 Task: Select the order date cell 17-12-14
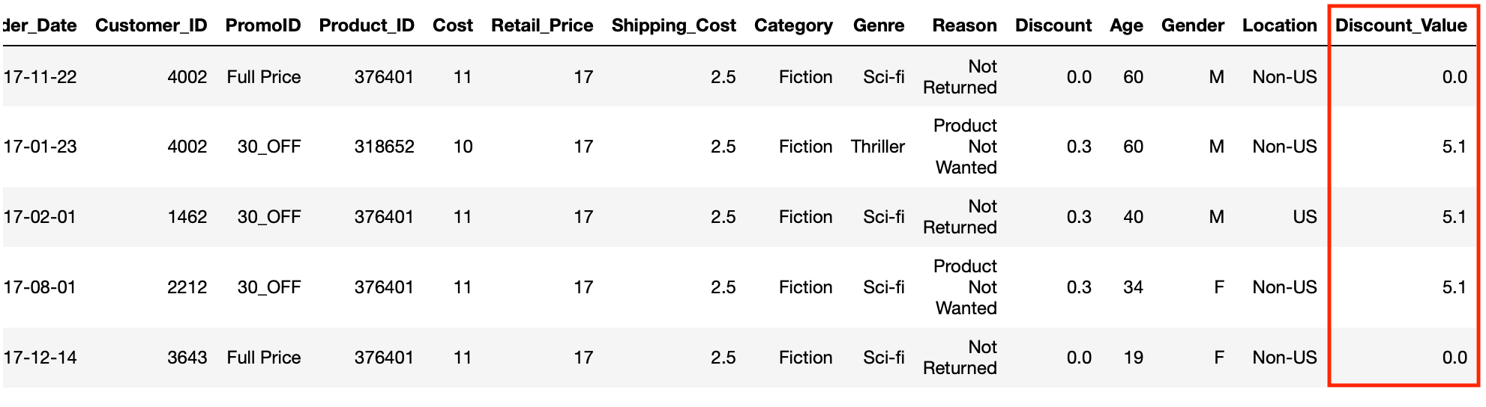pyautogui.click(x=40, y=358)
